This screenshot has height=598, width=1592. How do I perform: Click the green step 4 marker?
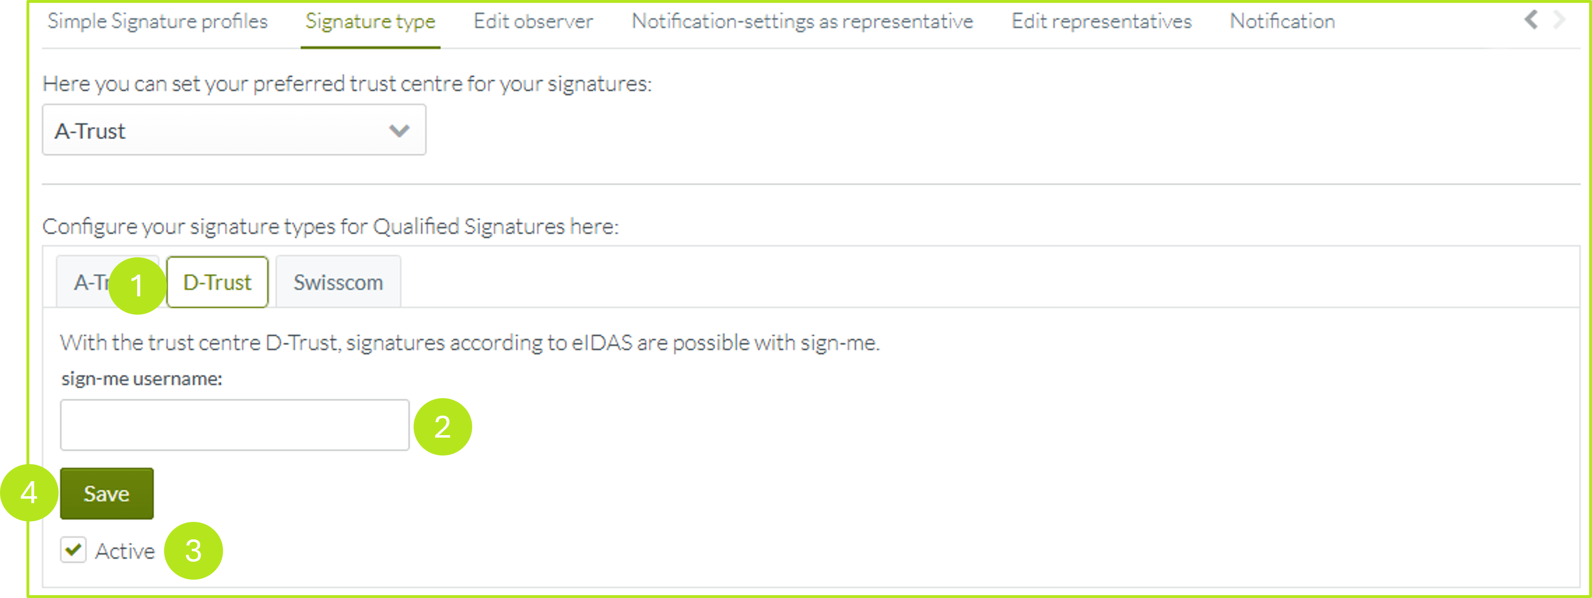[x=29, y=493]
